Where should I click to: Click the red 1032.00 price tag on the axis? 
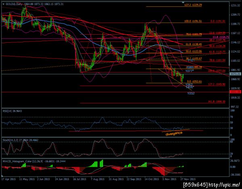(236, 92)
